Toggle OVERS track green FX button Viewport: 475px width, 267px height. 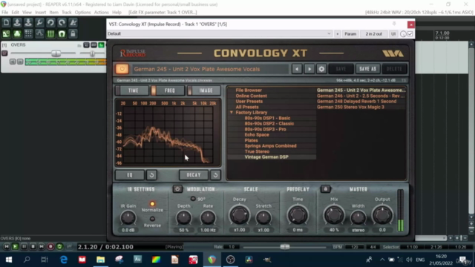coord(101,45)
